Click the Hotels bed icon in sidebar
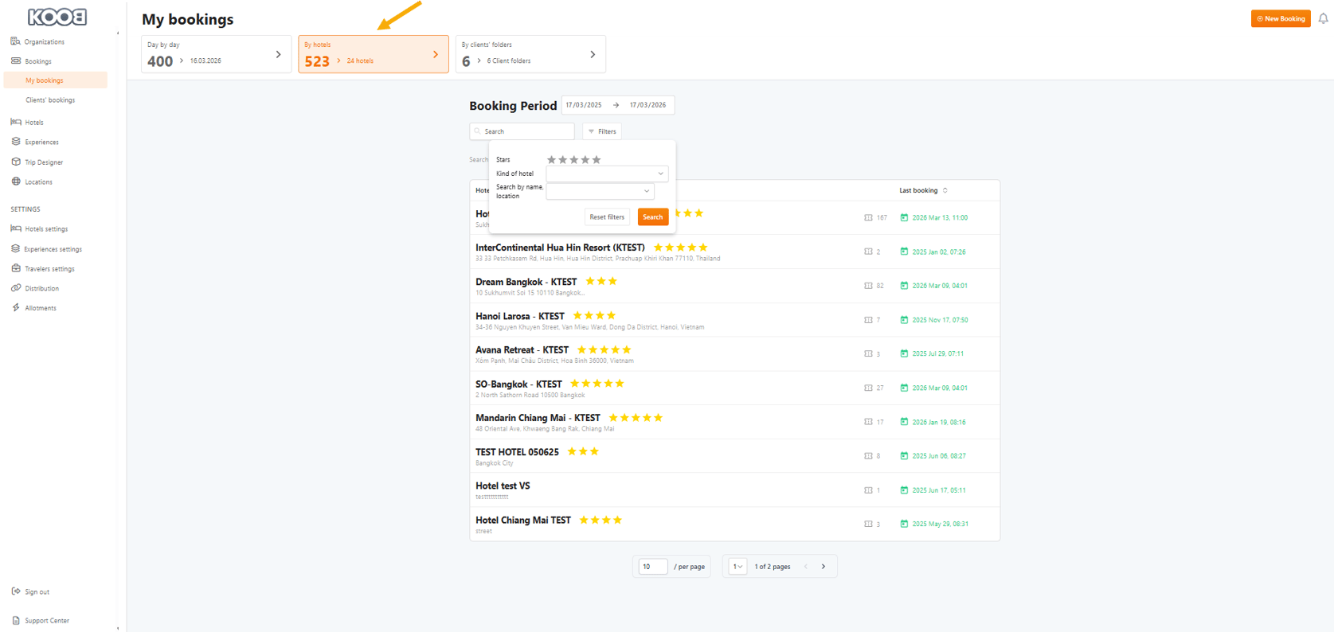 [x=16, y=122]
